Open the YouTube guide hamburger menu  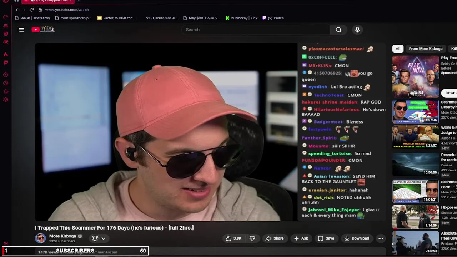(21, 30)
